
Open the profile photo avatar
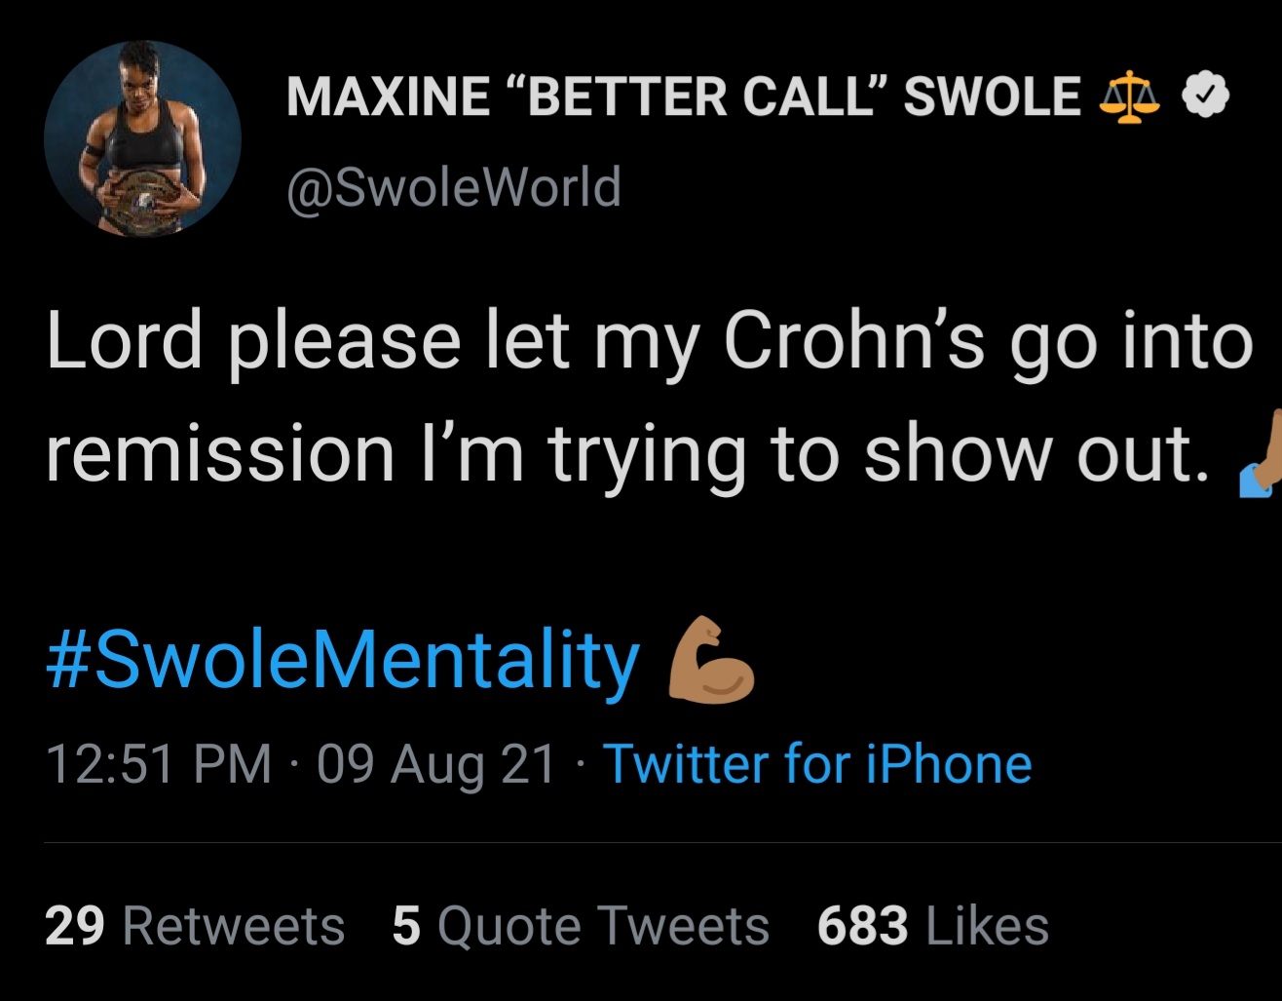[x=142, y=137]
